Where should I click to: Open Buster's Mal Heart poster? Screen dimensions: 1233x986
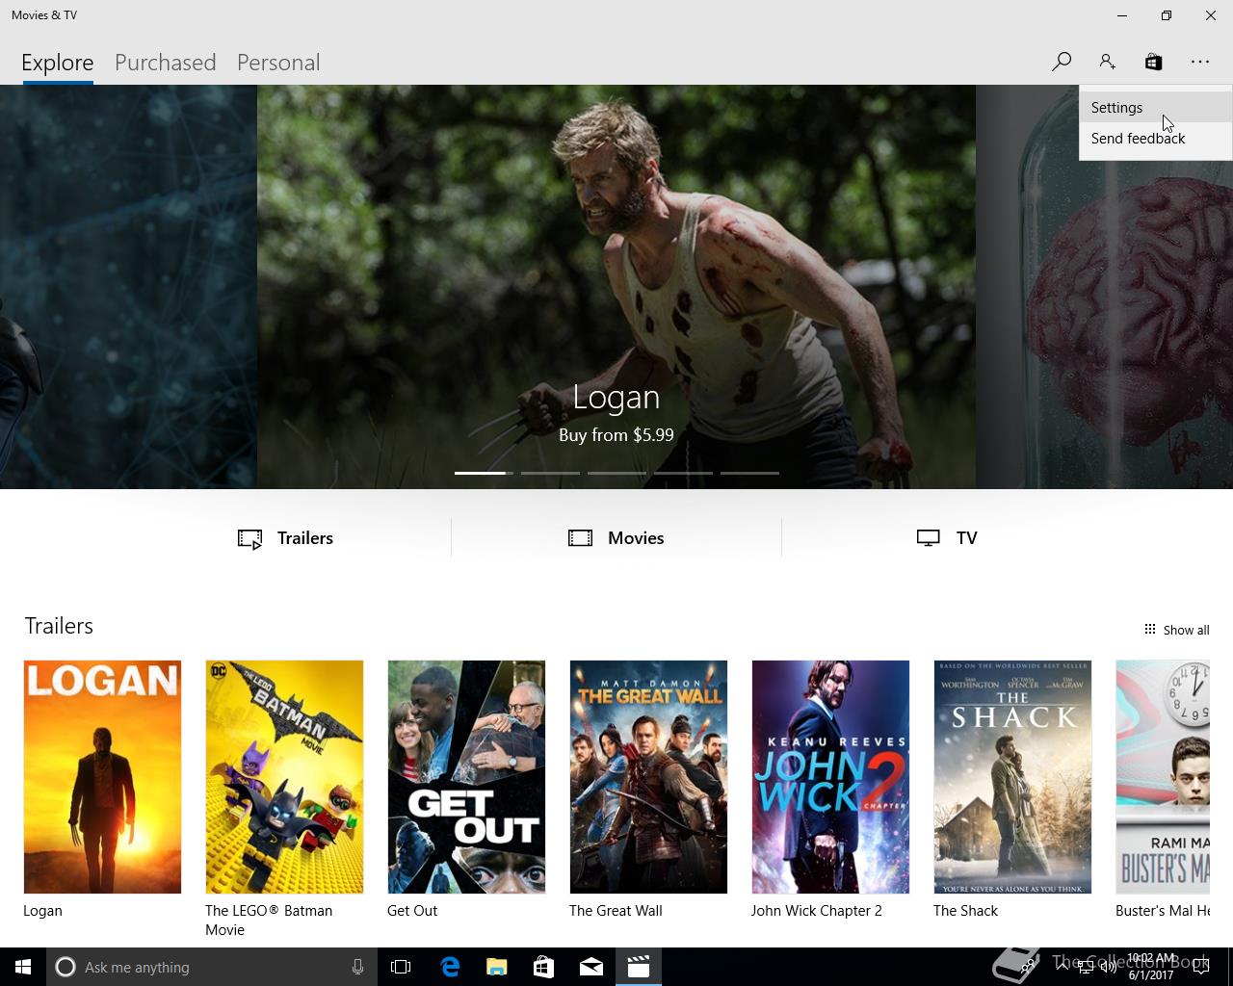[x=1163, y=777]
